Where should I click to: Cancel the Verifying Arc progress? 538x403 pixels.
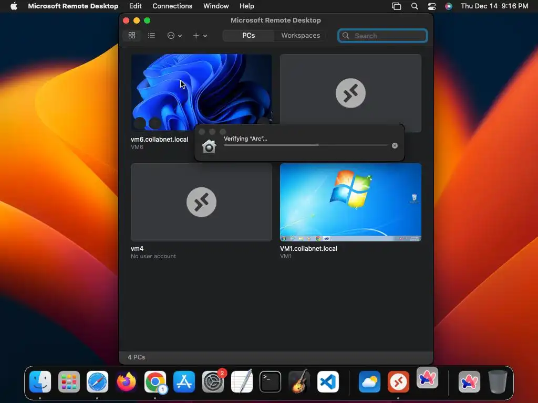(395, 146)
